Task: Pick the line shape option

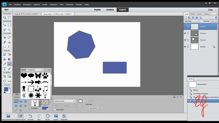Action: [16, 110]
